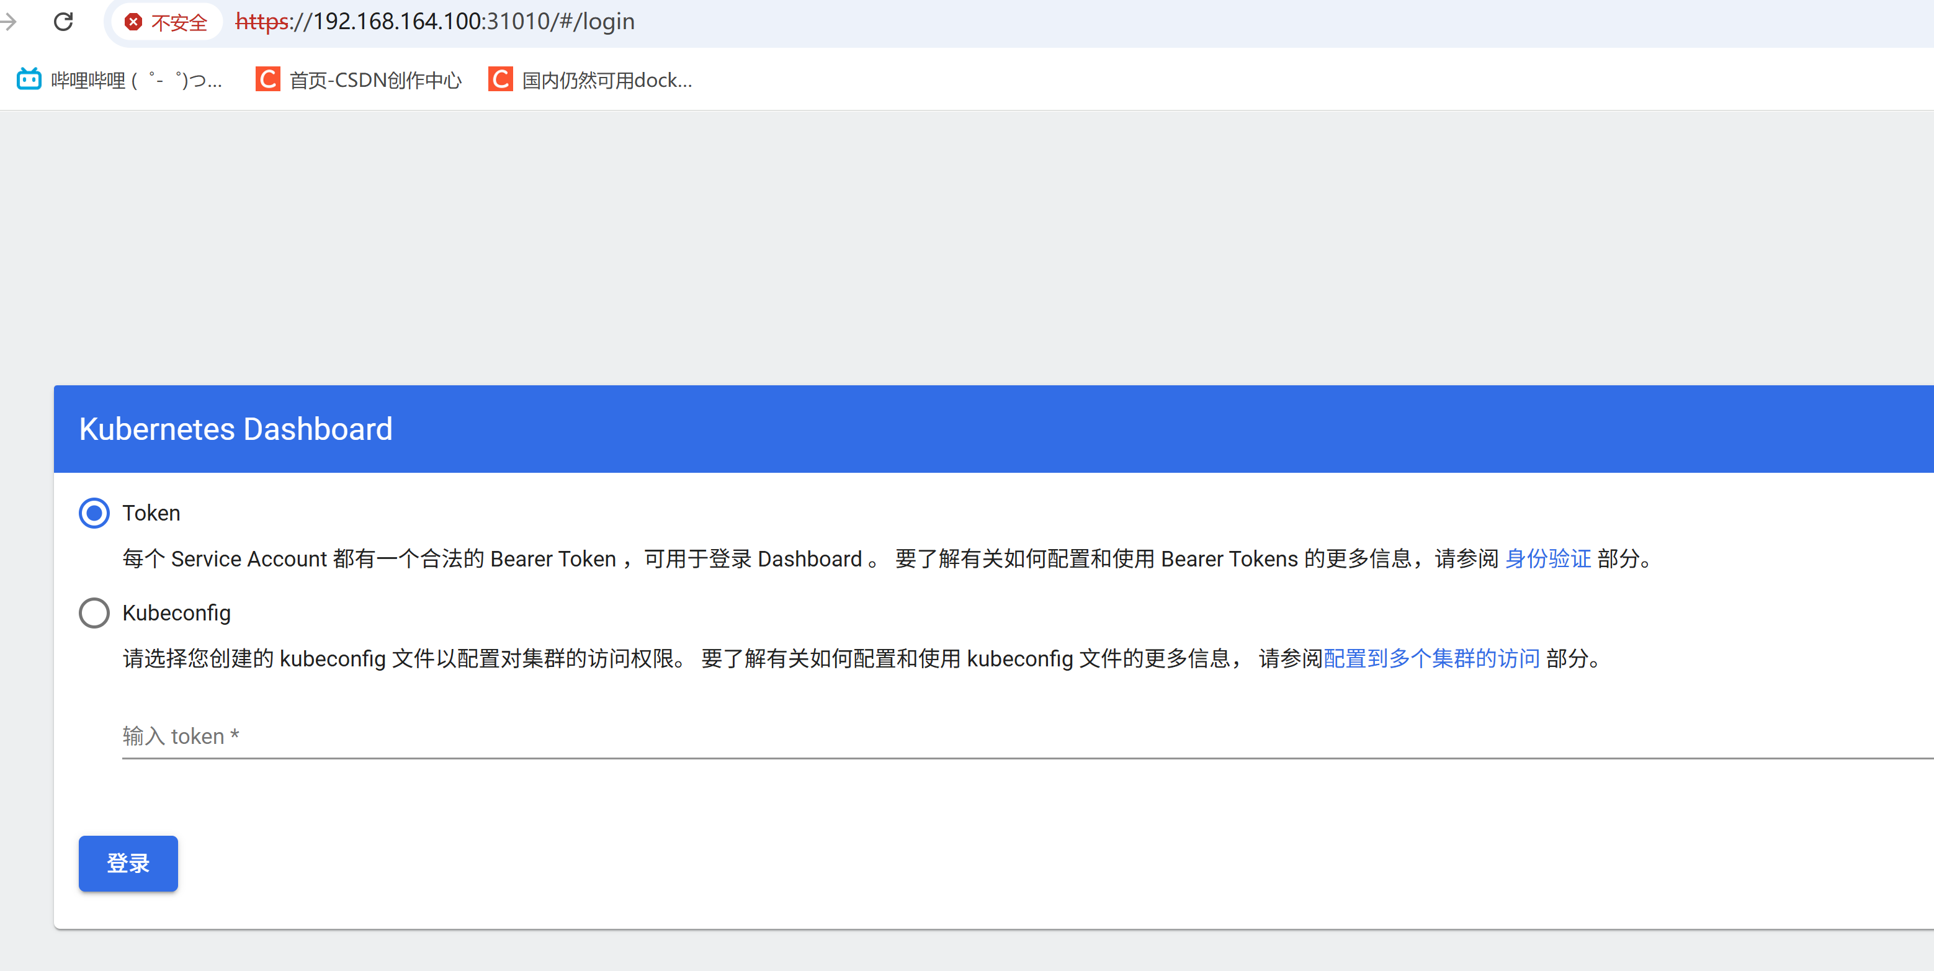The width and height of the screenshot is (1934, 971).
Task: Click the bilibili TV favicon on bookmarks bar
Action: [28, 79]
